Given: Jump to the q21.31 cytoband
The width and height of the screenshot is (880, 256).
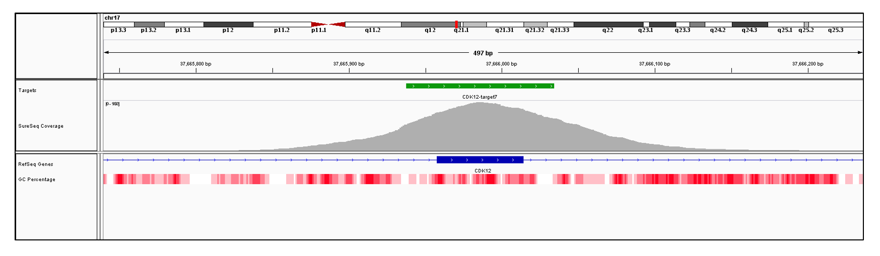Looking at the screenshot, I should click(x=505, y=24).
